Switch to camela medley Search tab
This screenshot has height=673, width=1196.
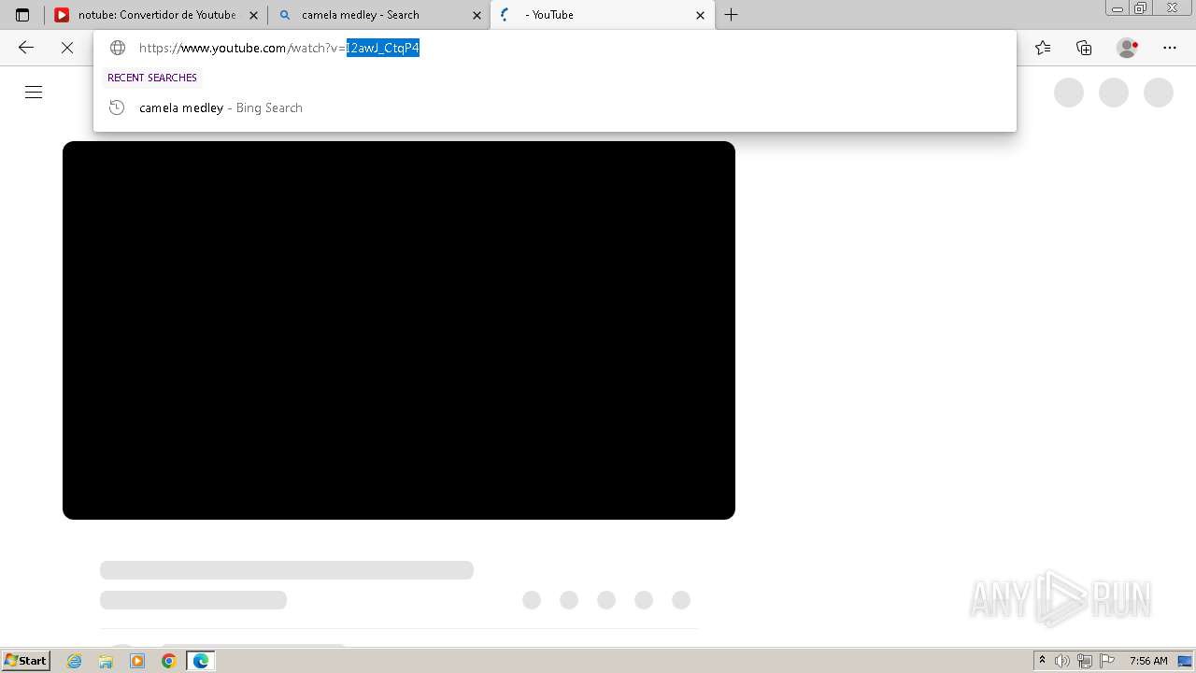click(378, 15)
